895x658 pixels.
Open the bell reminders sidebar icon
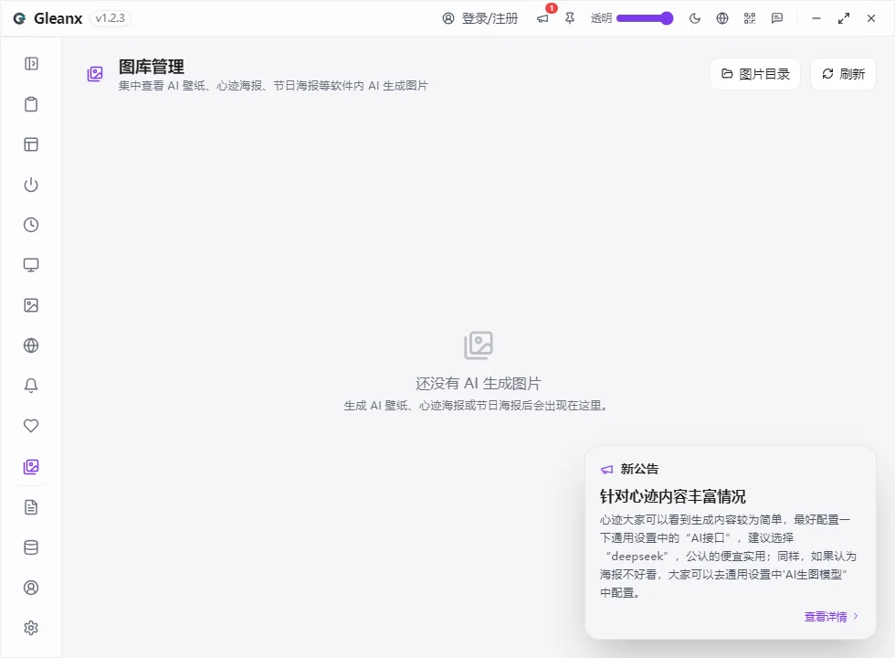(x=31, y=386)
